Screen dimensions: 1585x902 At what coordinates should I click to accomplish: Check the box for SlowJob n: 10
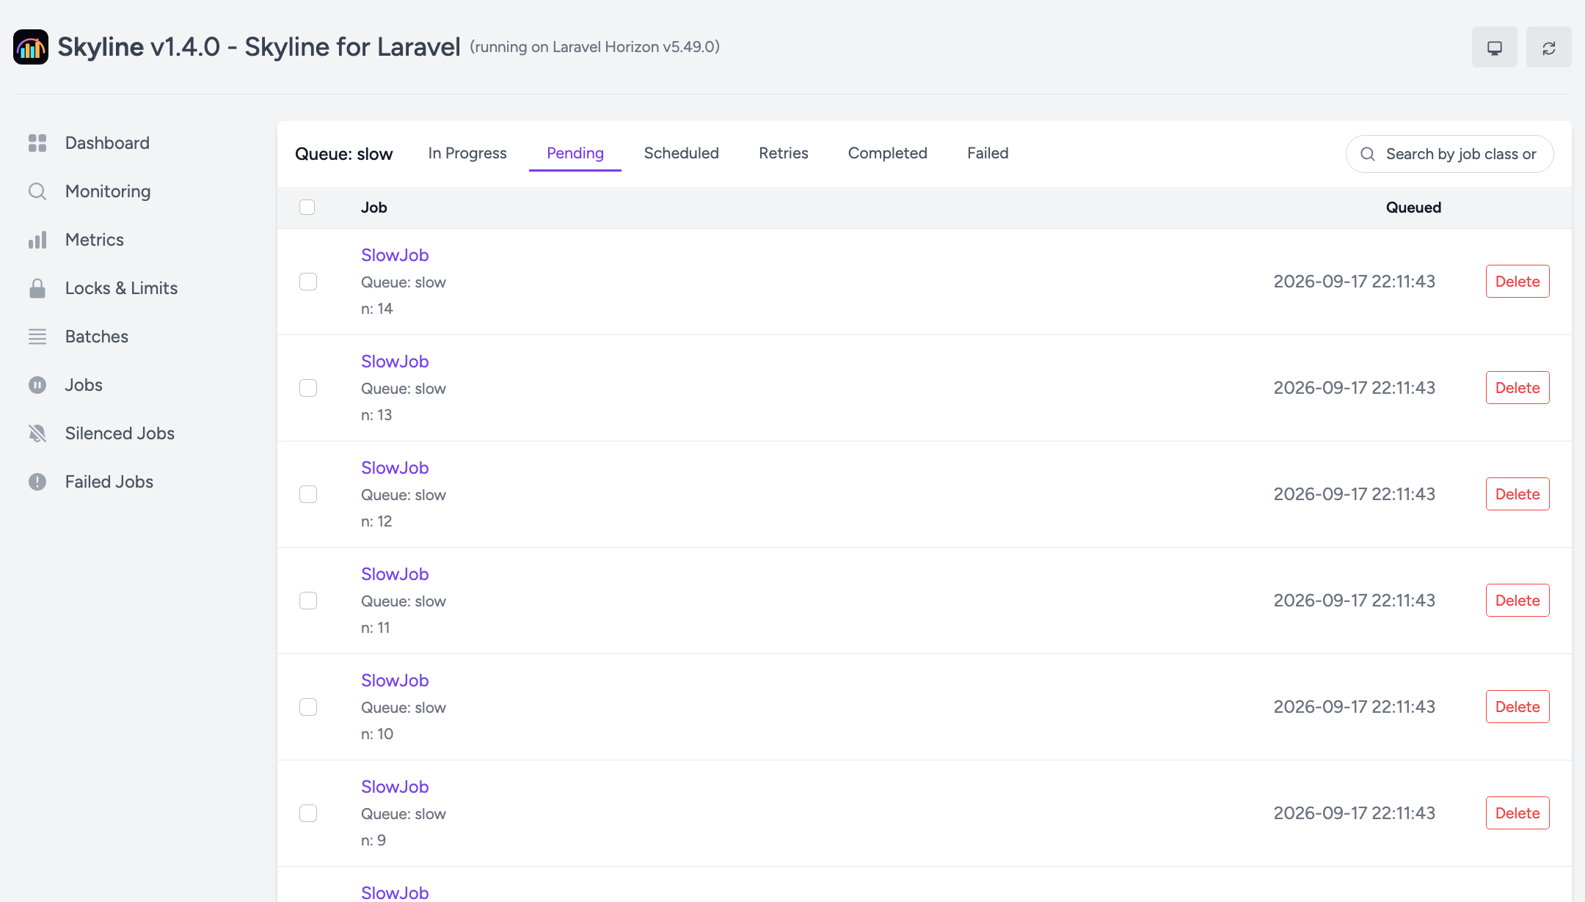tap(308, 707)
